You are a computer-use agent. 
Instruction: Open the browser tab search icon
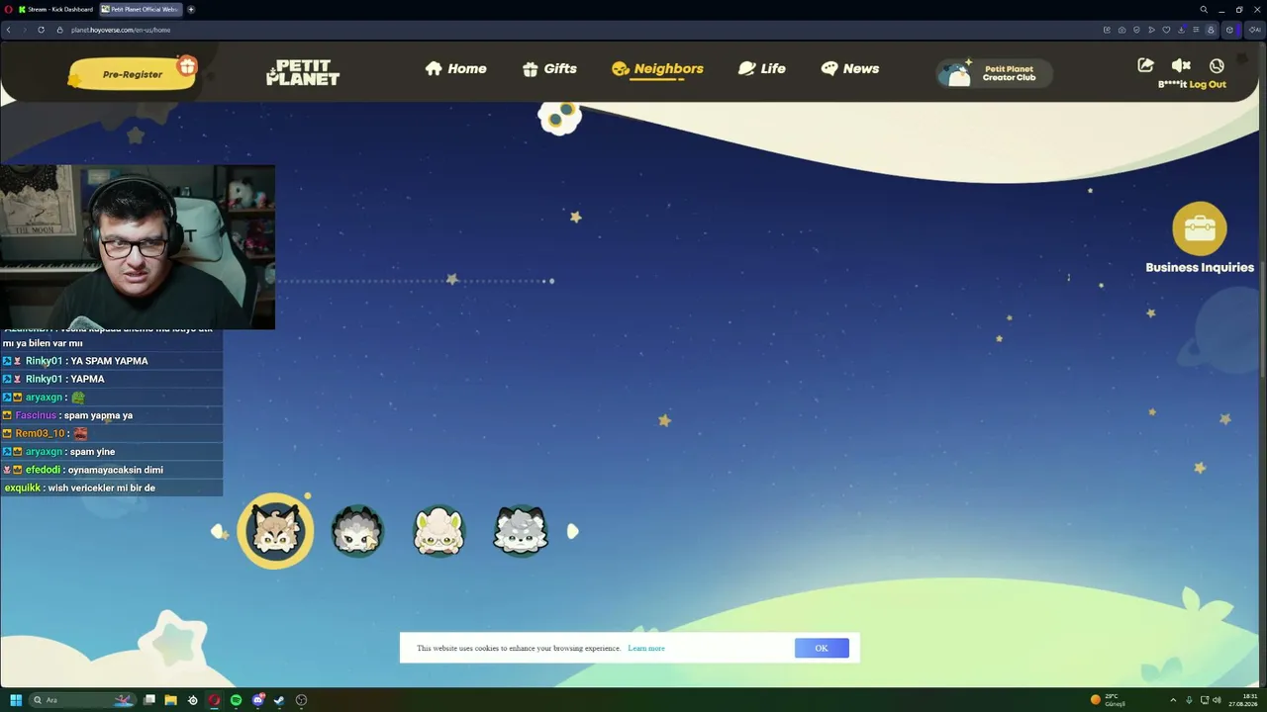(x=1204, y=9)
